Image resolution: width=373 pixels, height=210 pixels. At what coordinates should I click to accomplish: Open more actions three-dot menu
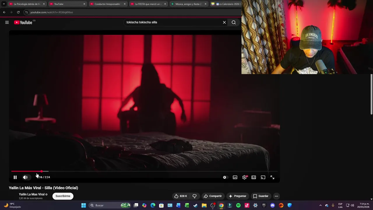click(277, 196)
